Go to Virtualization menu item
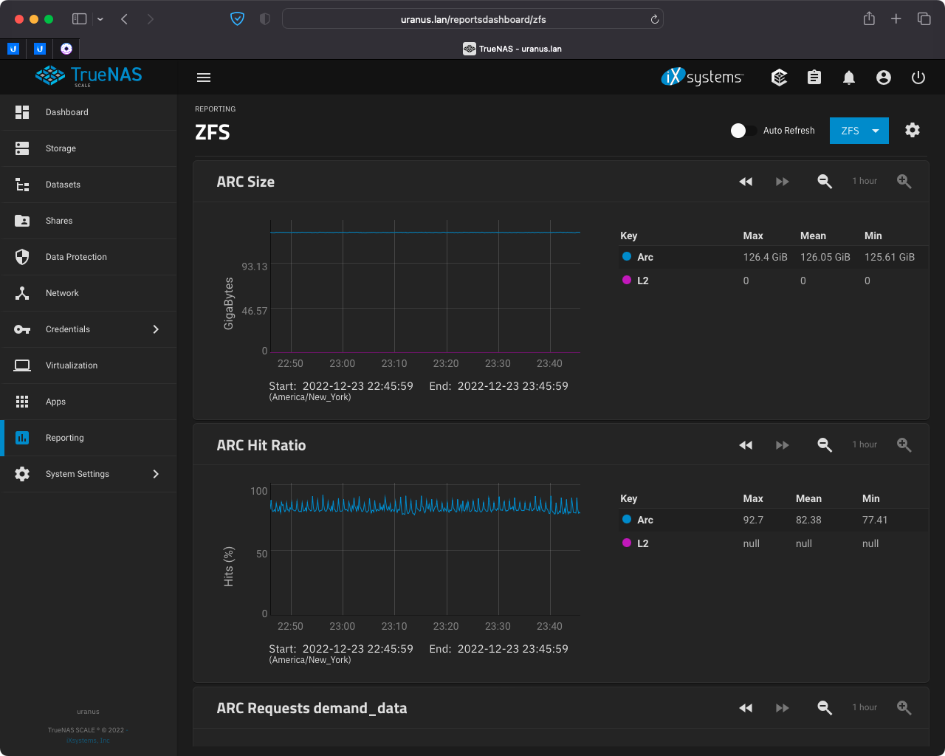The height and width of the screenshot is (756, 945). (89, 365)
